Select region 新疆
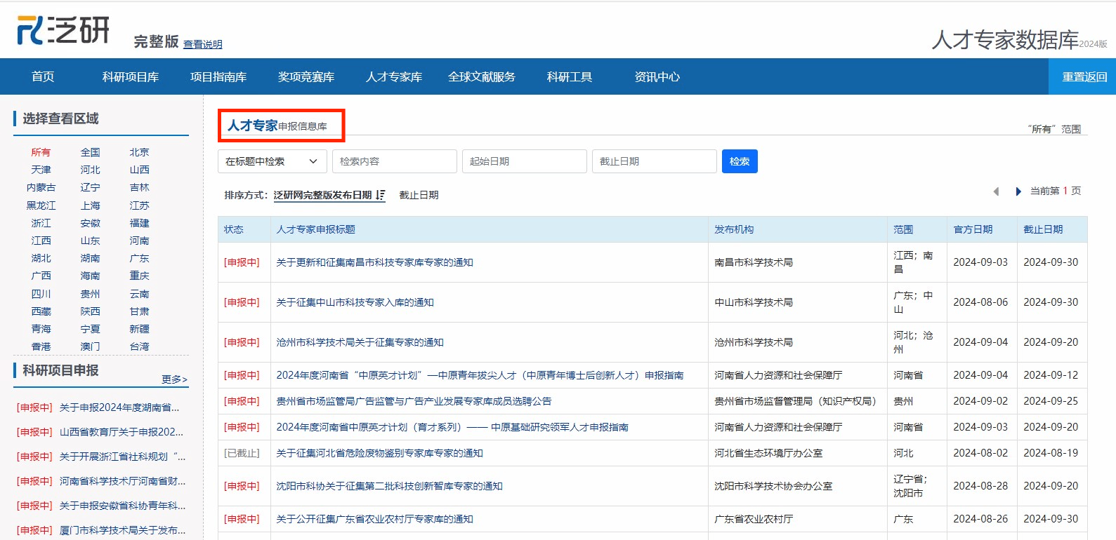 coord(139,329)
